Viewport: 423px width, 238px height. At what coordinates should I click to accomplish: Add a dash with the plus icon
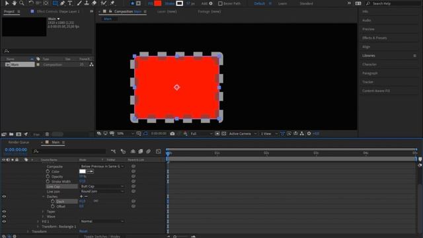(x=81, y=196)
